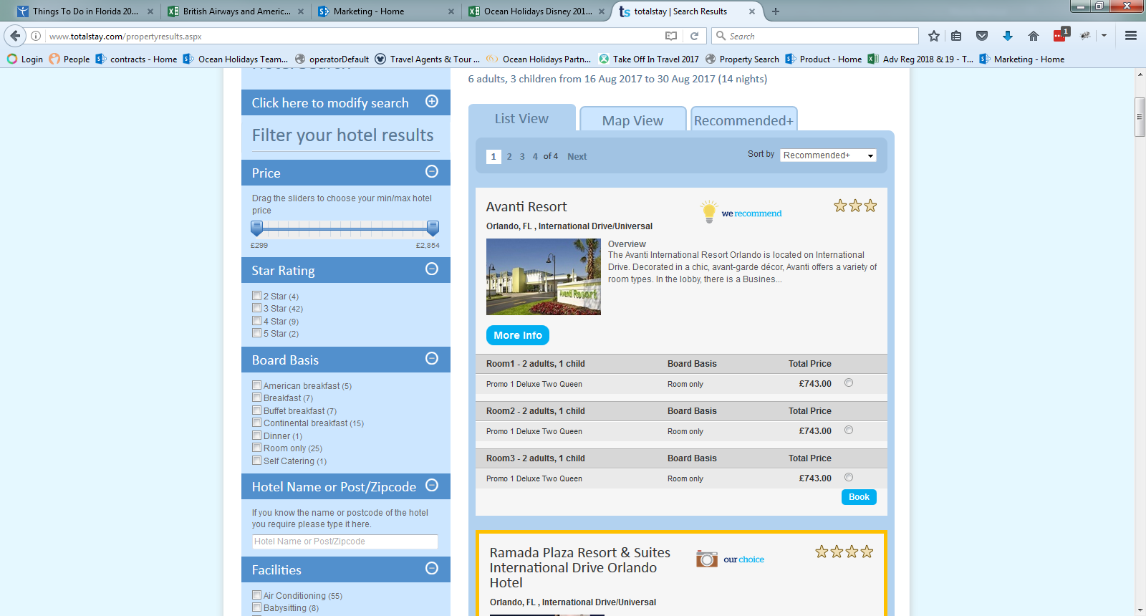Click the plus icon on modify search
The width and height of the screenshot is (1146, 616).
432,101
